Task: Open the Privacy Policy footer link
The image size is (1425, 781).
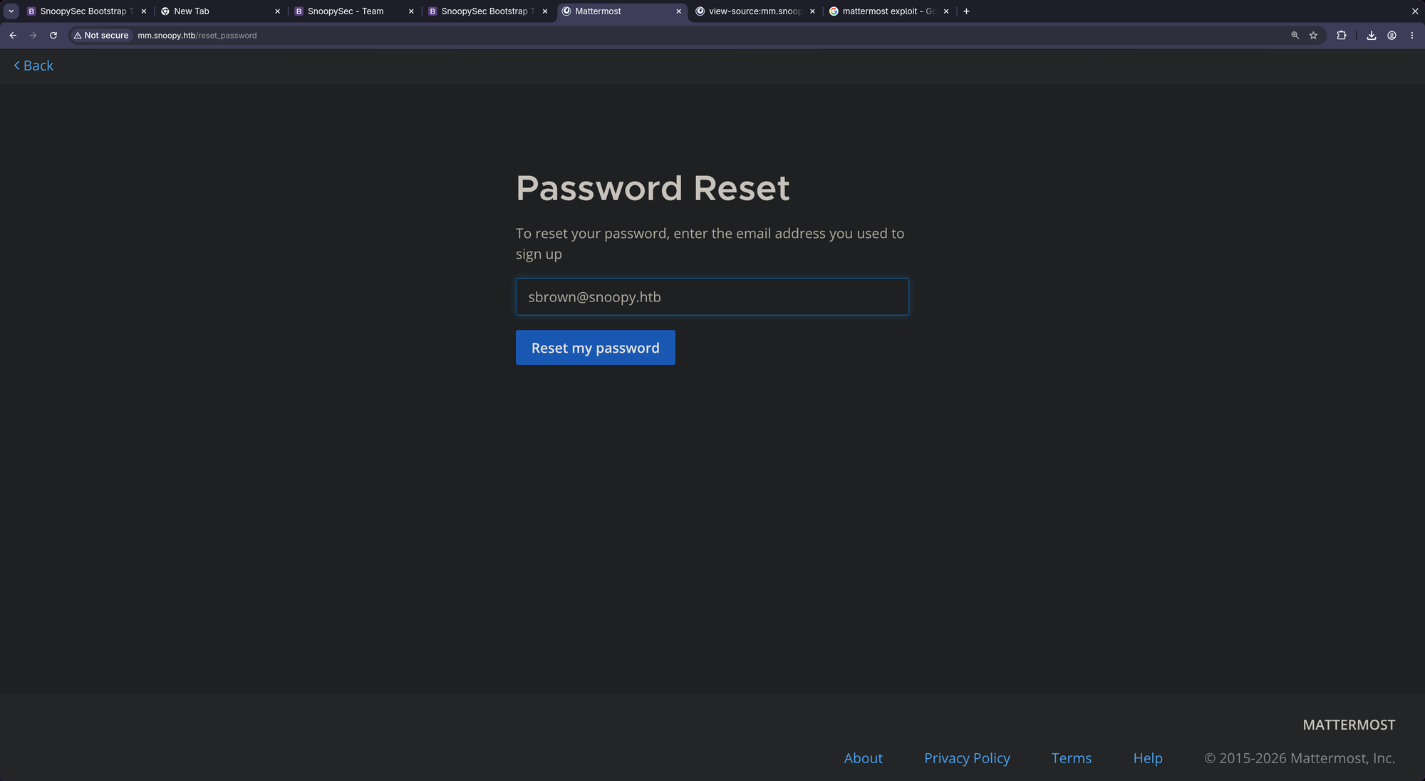Action: (x=967, y=758)
